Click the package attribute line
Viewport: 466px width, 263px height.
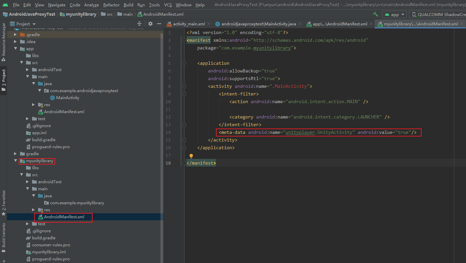click(247, 48)
